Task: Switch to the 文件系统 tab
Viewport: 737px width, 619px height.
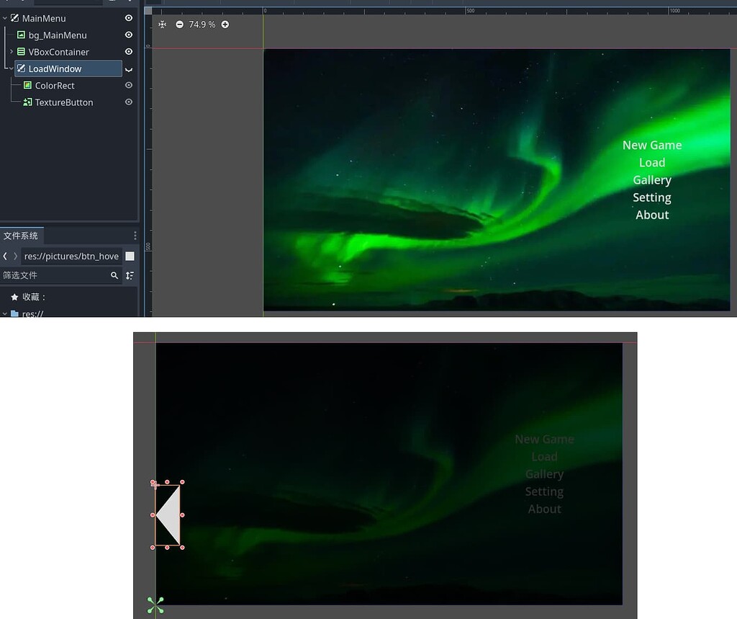Action: point(22,236)
